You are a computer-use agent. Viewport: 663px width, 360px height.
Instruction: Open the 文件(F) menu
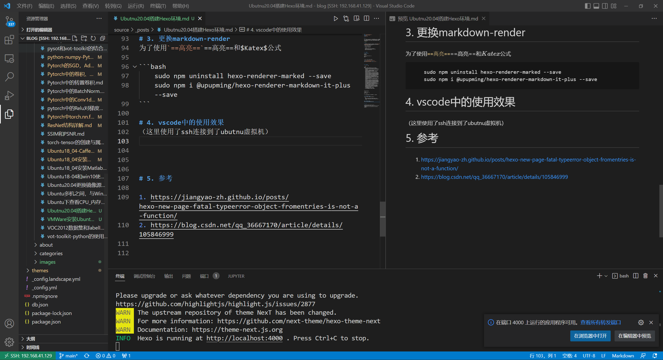point(24,6)
